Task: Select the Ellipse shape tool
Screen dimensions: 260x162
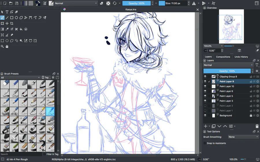Action: (x=16, y=18)
